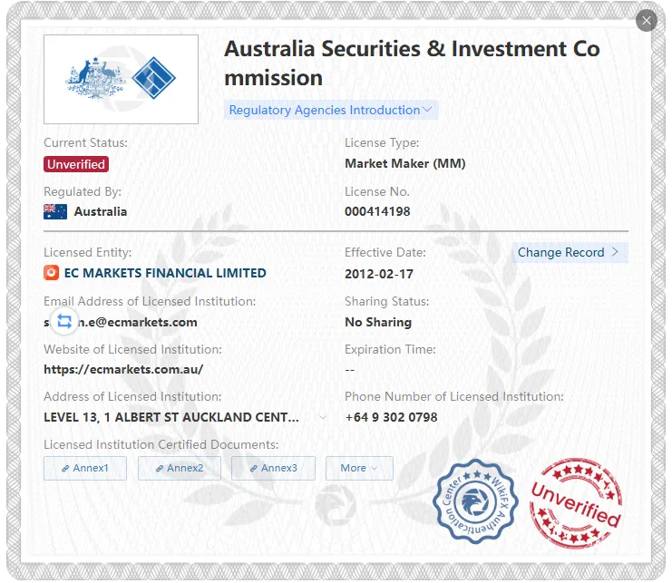
Task: Select license number 000414198
Action: click(x=377, y=211)
